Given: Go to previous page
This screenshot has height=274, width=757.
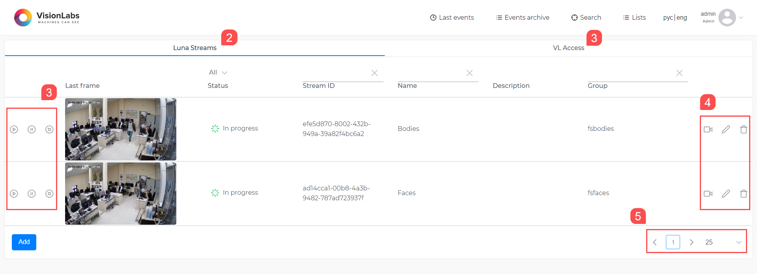Looking at the screenshot, I should click(x=655, y=242).
